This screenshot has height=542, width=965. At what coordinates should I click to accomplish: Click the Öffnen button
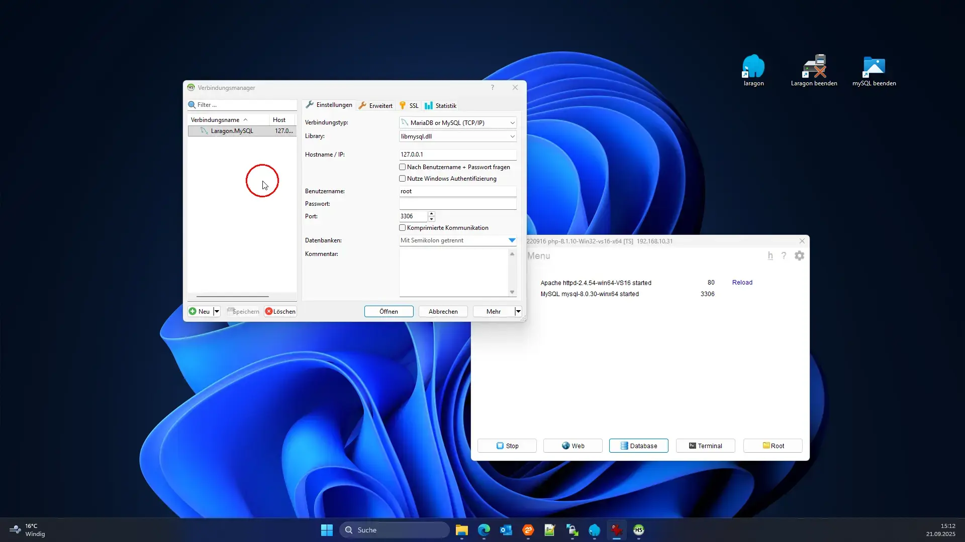tap(389, 312)
